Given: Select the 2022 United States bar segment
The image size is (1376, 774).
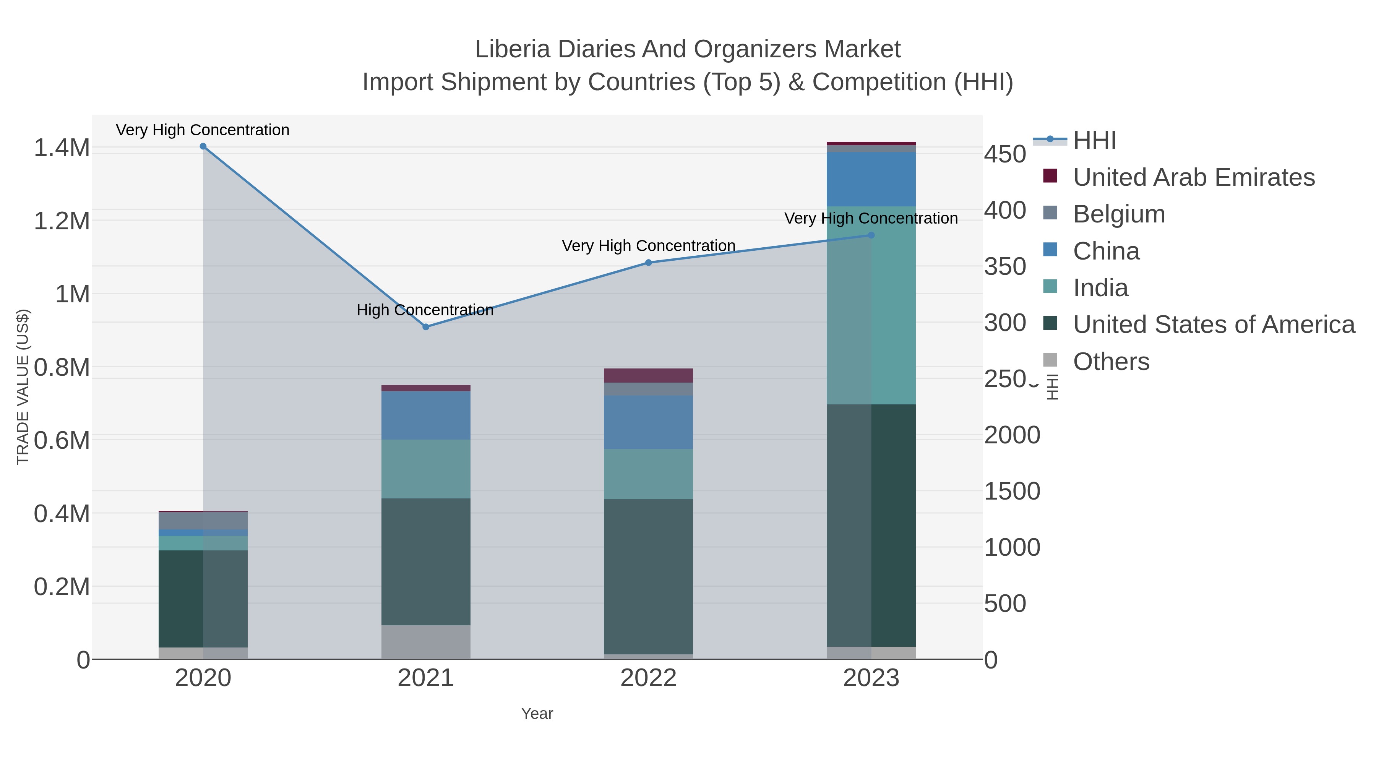Looking at the screenshot, I should [x=649, y=577].
